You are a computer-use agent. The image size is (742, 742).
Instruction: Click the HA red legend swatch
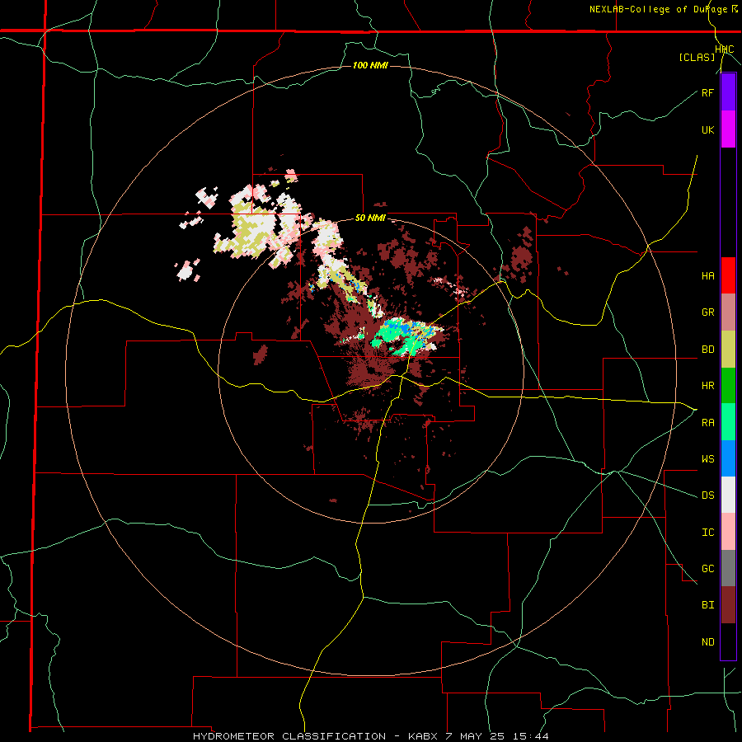[x=728, y=275]
